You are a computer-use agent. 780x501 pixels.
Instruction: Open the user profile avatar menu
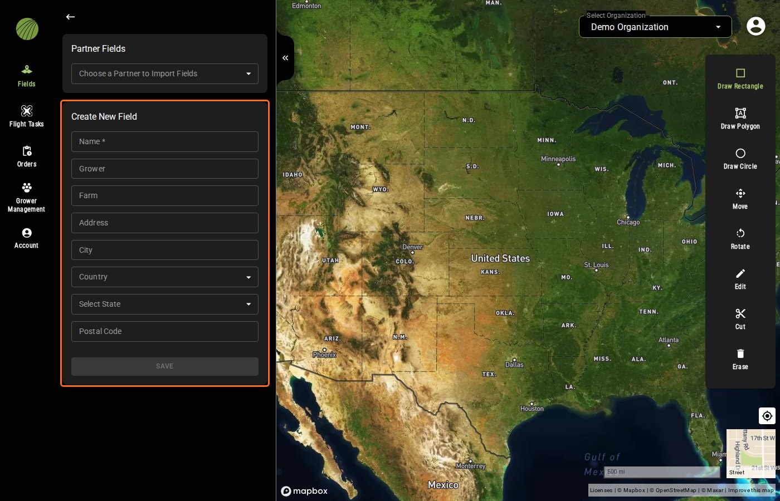755,26
